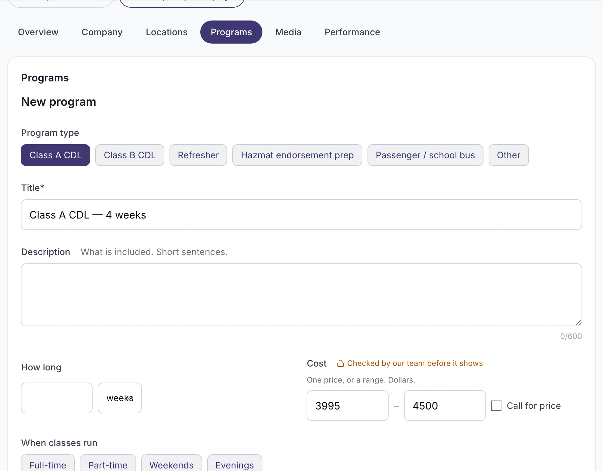Edit the maximum cost field 4500
Viewport: 603px width, 471px height.
(x=445, y=406)
